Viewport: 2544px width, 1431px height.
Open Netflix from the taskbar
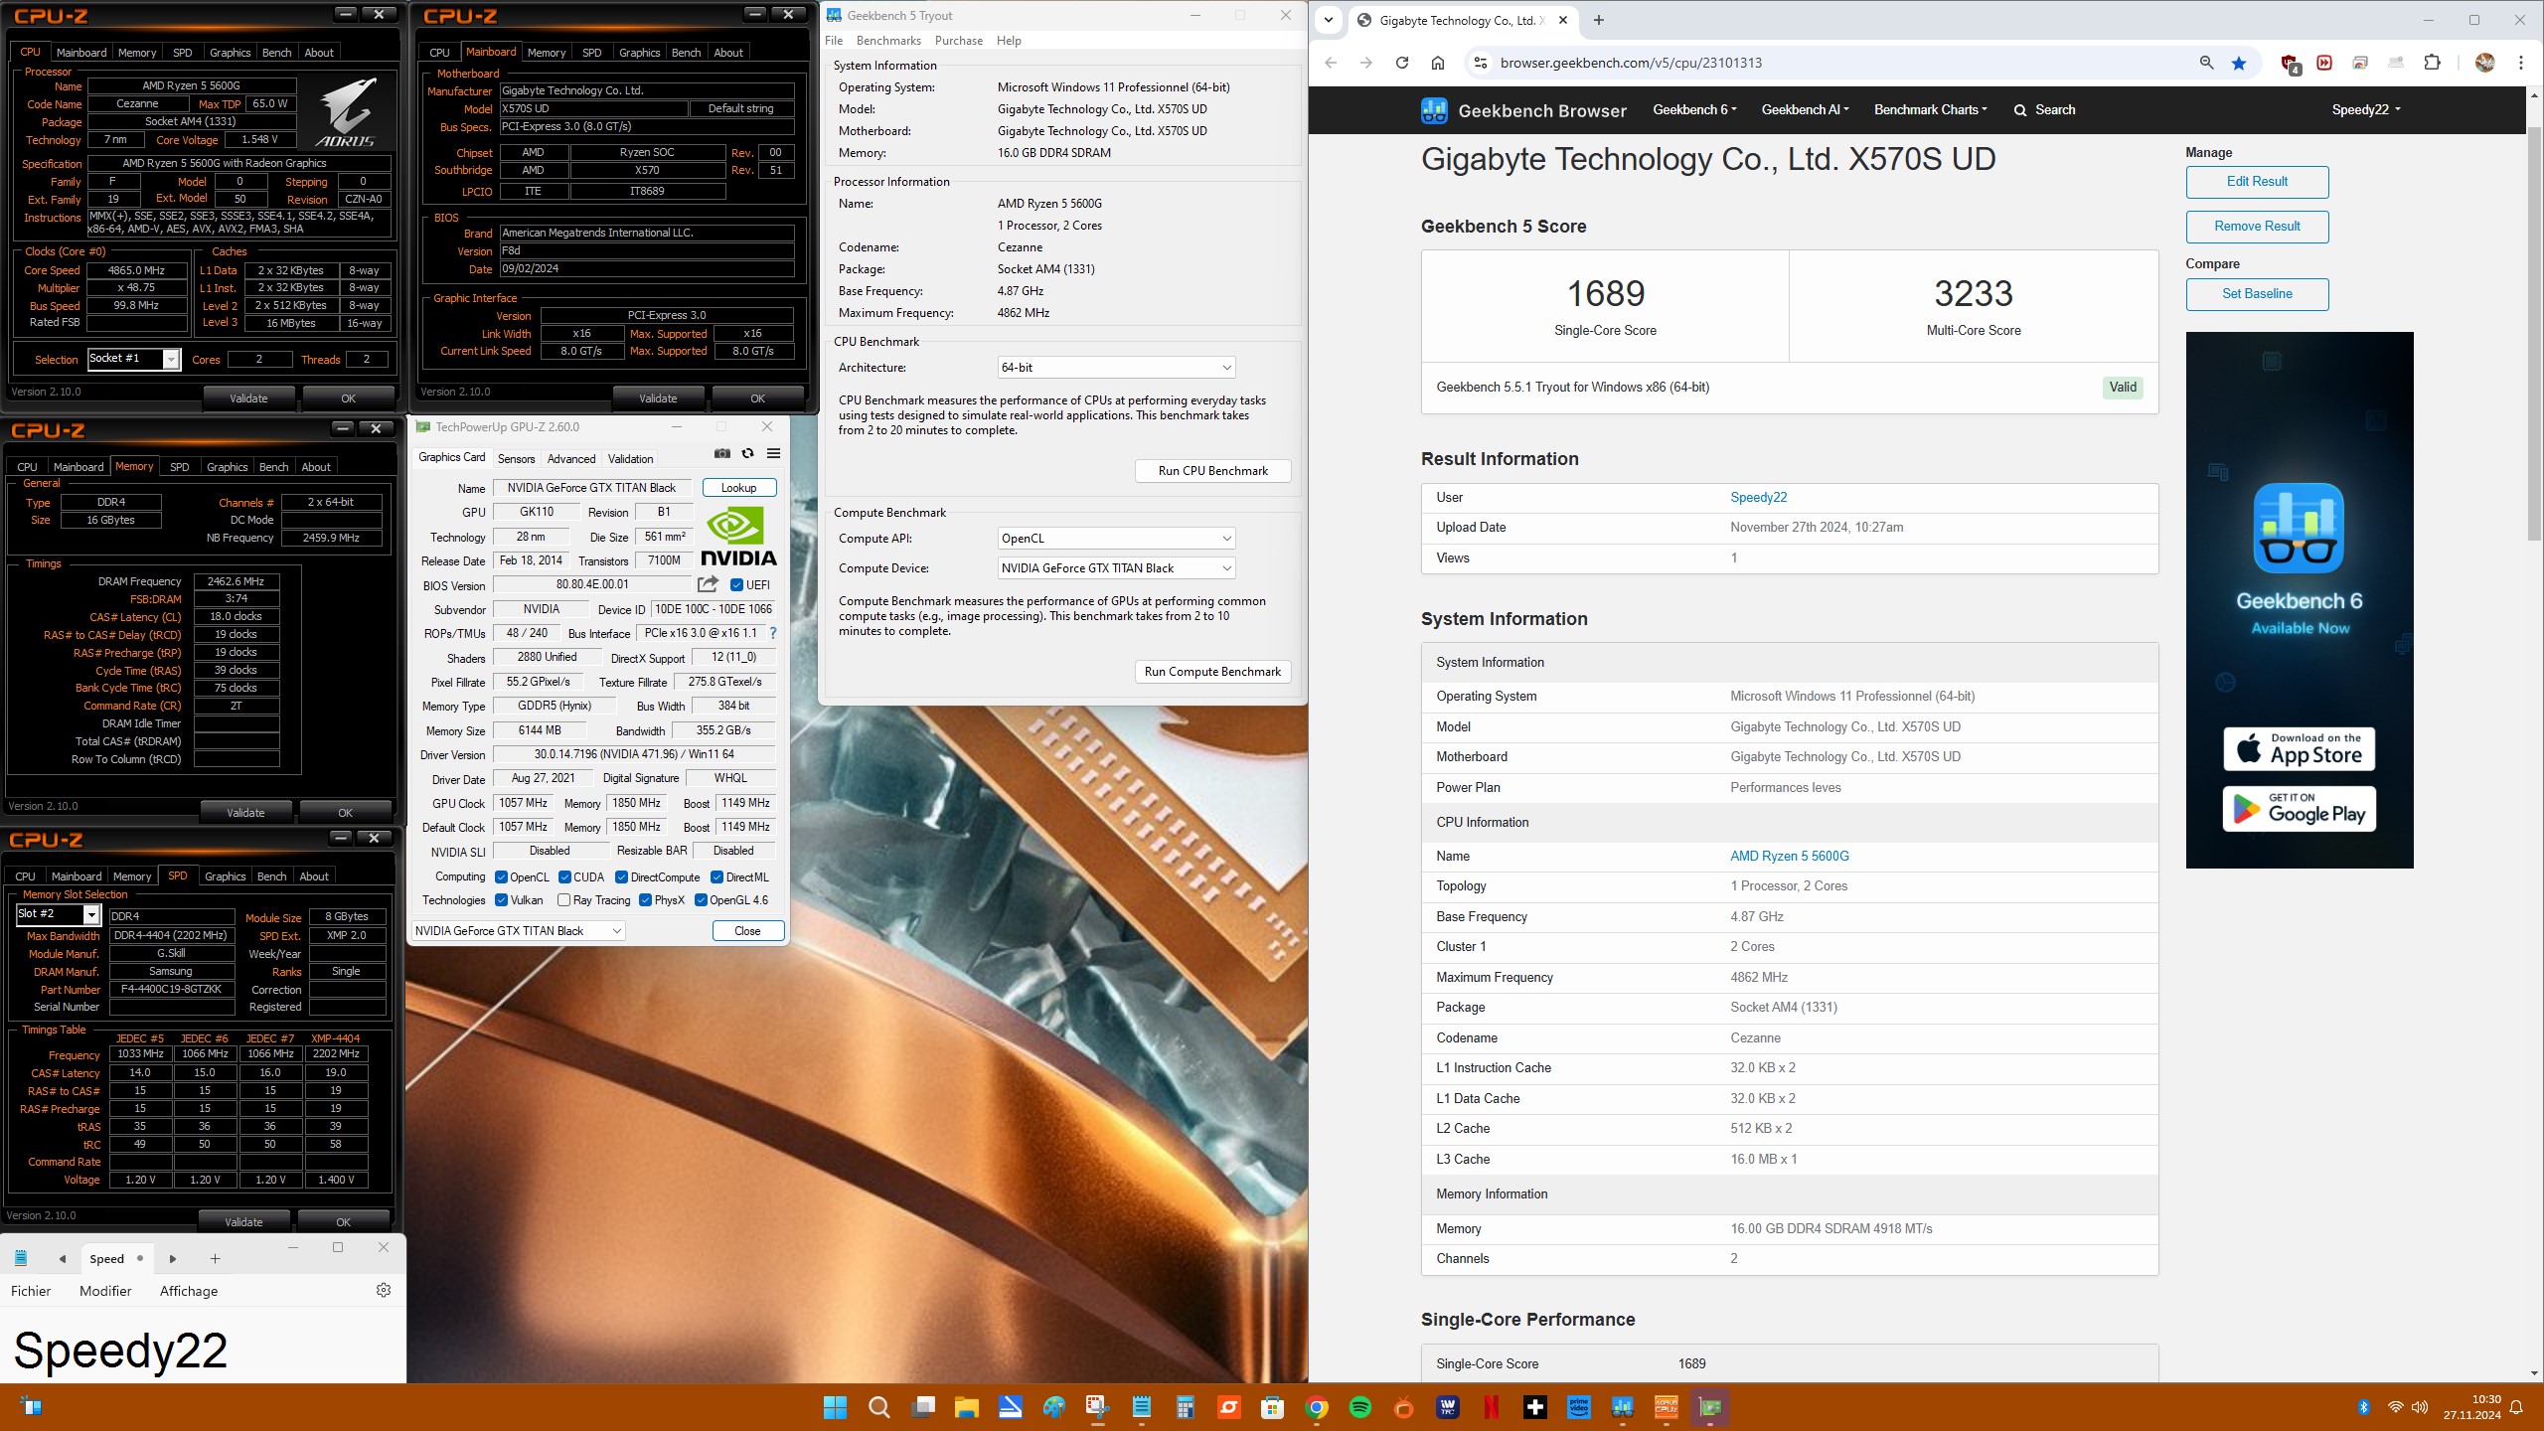[x=1491, y=1407]
